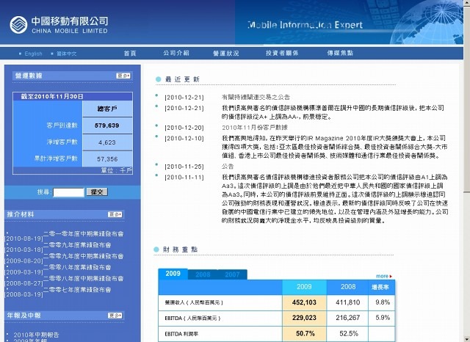470x342 pixels.
Task: Open 二零零八年度業績發布會 presentation link
Action: pyautogui.click(x=77, y=267)
